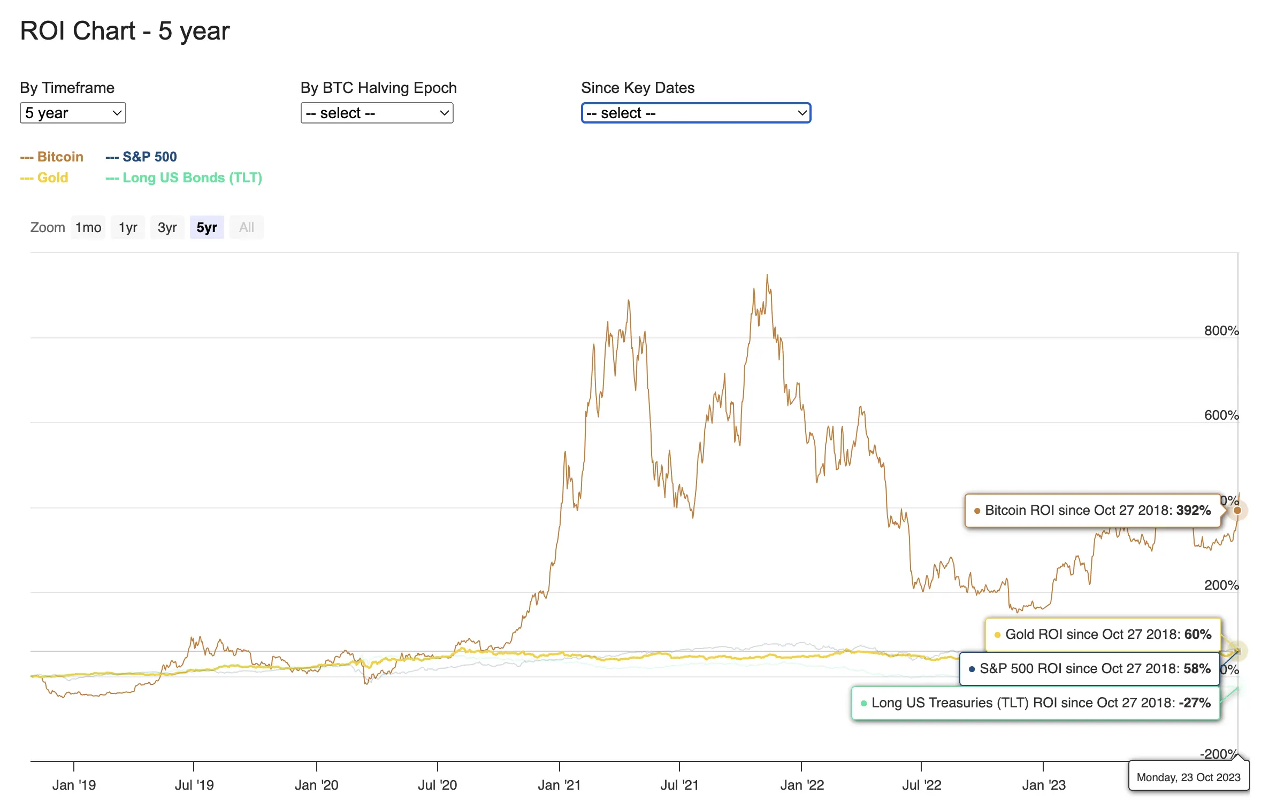Click the ROI Chart - 5 year heading

click(x=125, y=30)
